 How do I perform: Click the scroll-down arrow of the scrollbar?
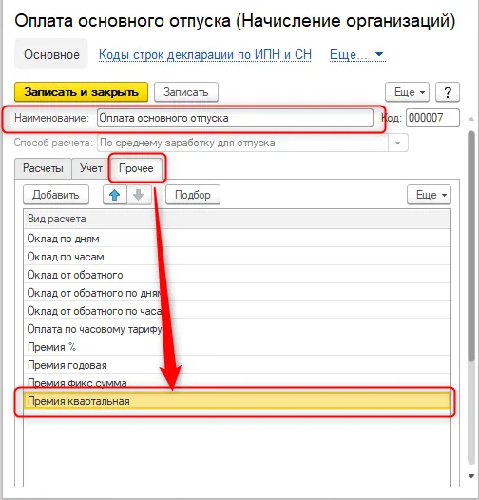[x=471, y=476]
